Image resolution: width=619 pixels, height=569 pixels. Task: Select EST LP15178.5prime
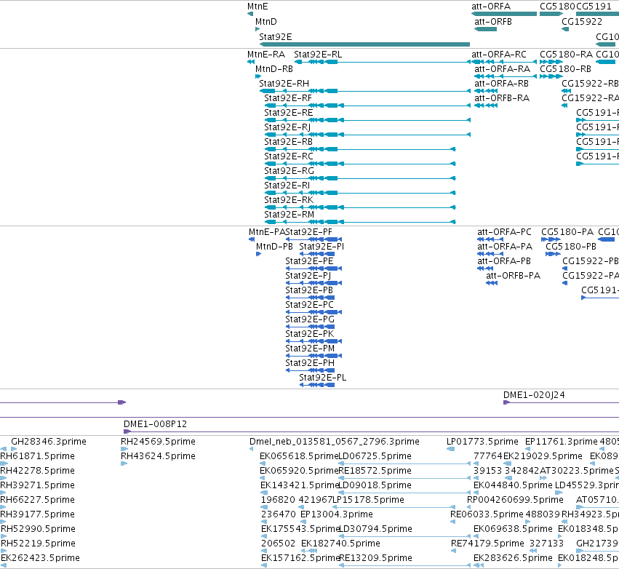(369, 500)
